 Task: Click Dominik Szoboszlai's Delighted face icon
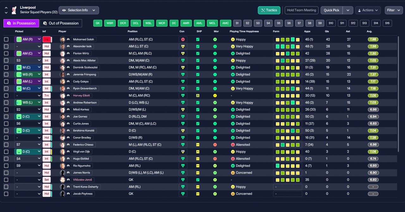click(233, 67)
